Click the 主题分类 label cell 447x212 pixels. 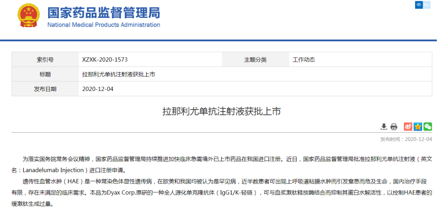coord(255,60)
